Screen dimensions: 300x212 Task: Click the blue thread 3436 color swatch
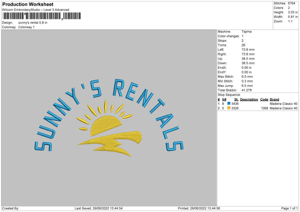(229, 103)
